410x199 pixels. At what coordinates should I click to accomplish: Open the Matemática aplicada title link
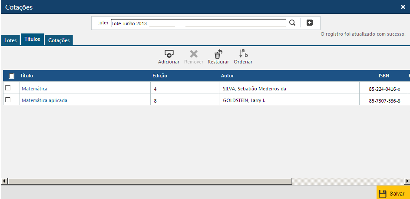(44, 100)
